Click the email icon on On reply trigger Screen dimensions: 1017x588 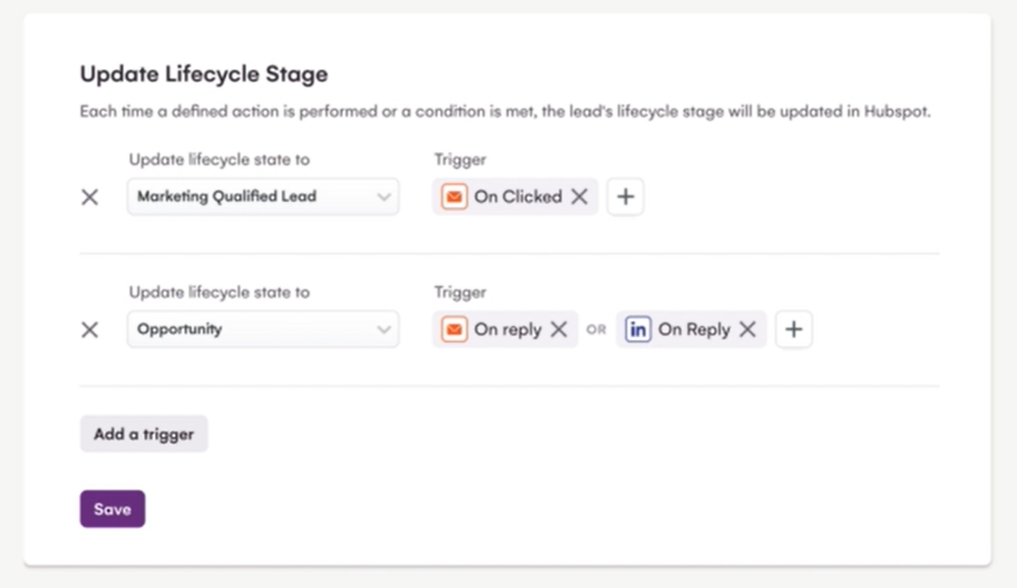click(x=454, y=329)
